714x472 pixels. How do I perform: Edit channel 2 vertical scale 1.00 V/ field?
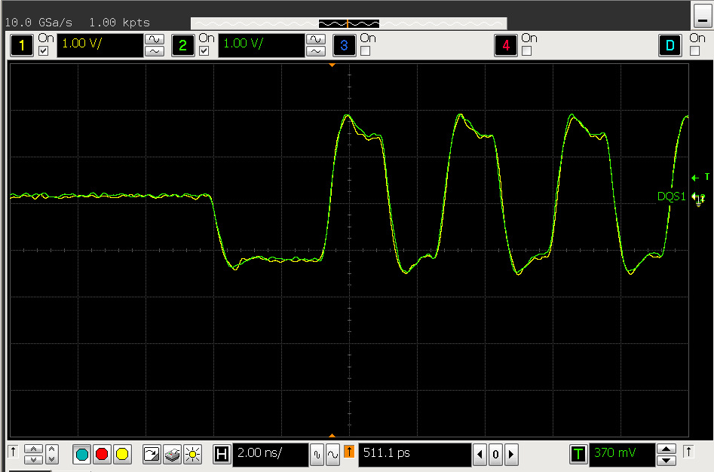pos(262,45)
